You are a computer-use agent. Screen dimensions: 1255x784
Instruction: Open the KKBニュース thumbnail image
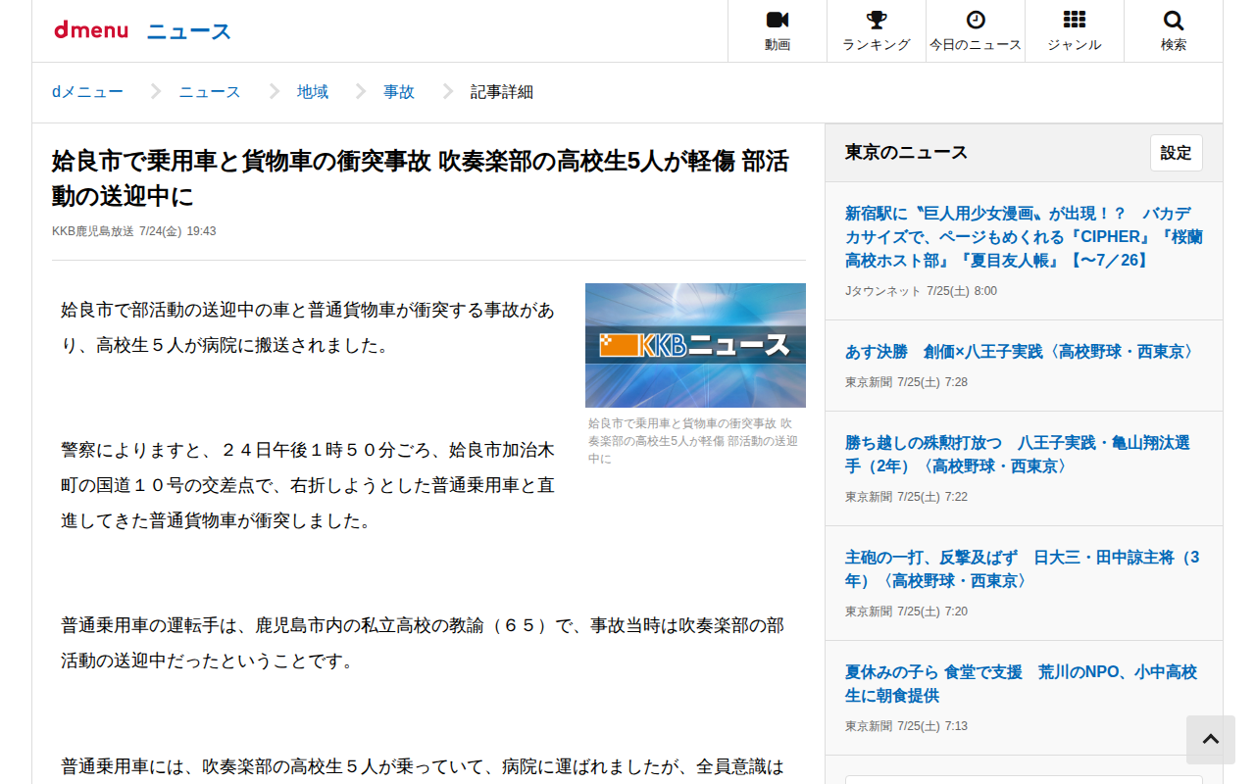695,345
